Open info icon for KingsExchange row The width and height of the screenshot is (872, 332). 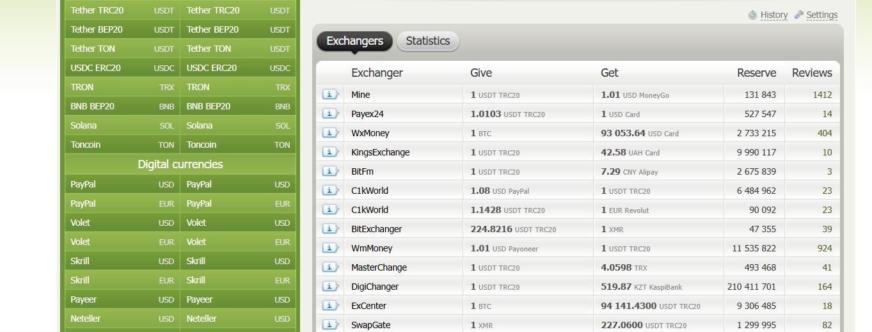tap(330, 152)
